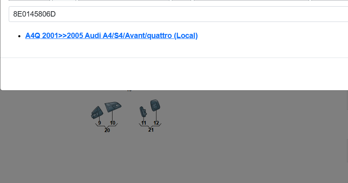The height and width of the screenshot is (183, 348).
Task: Click the leader line connecting part 10 to its label
Action: 112,116
